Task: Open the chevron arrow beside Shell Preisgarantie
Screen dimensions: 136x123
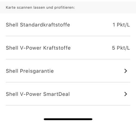Action: pos(126,71)
